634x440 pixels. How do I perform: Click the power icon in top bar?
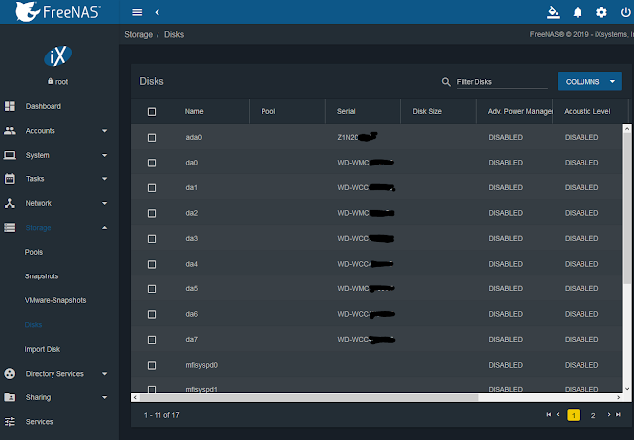(x=624, y=12)
